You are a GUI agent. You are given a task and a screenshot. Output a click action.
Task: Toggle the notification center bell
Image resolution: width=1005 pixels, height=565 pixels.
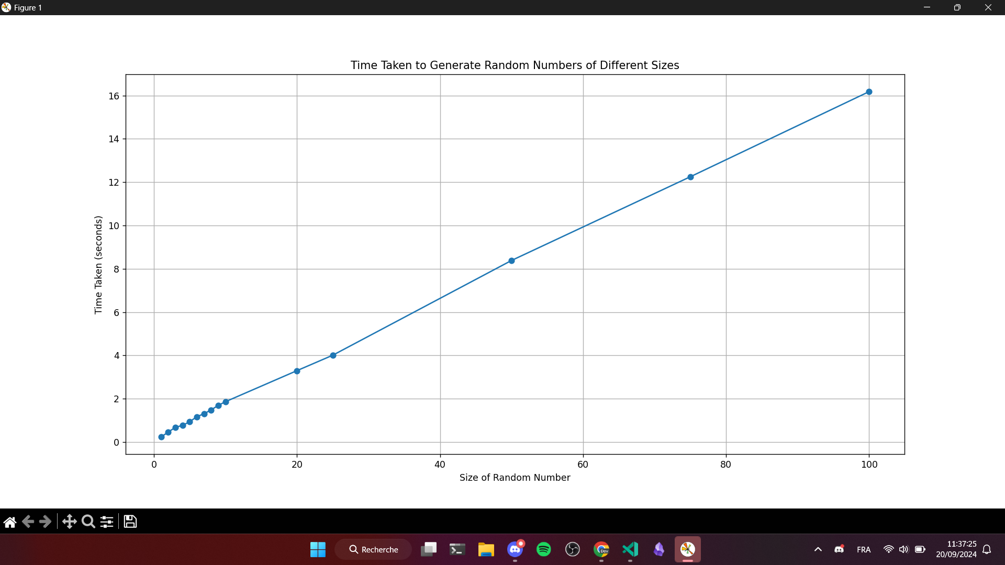coord(987,549)
